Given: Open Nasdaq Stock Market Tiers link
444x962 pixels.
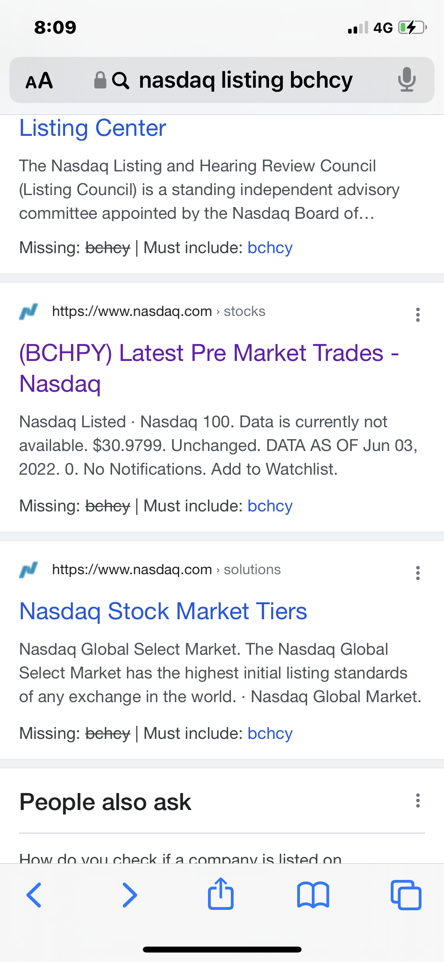Looking at the screenshot, I should (x=163, y=611).
